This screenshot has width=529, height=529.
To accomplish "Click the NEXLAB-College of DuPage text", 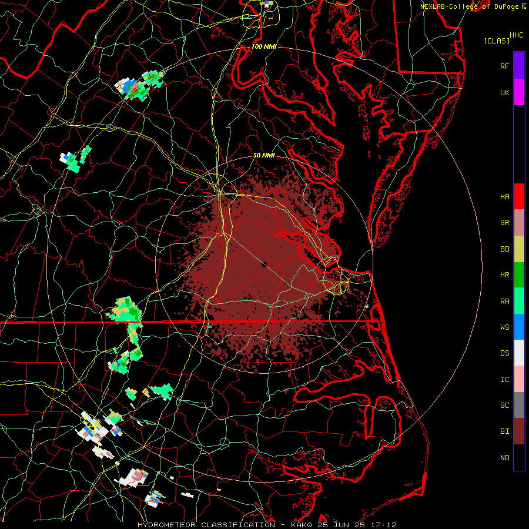I will 469,6.
